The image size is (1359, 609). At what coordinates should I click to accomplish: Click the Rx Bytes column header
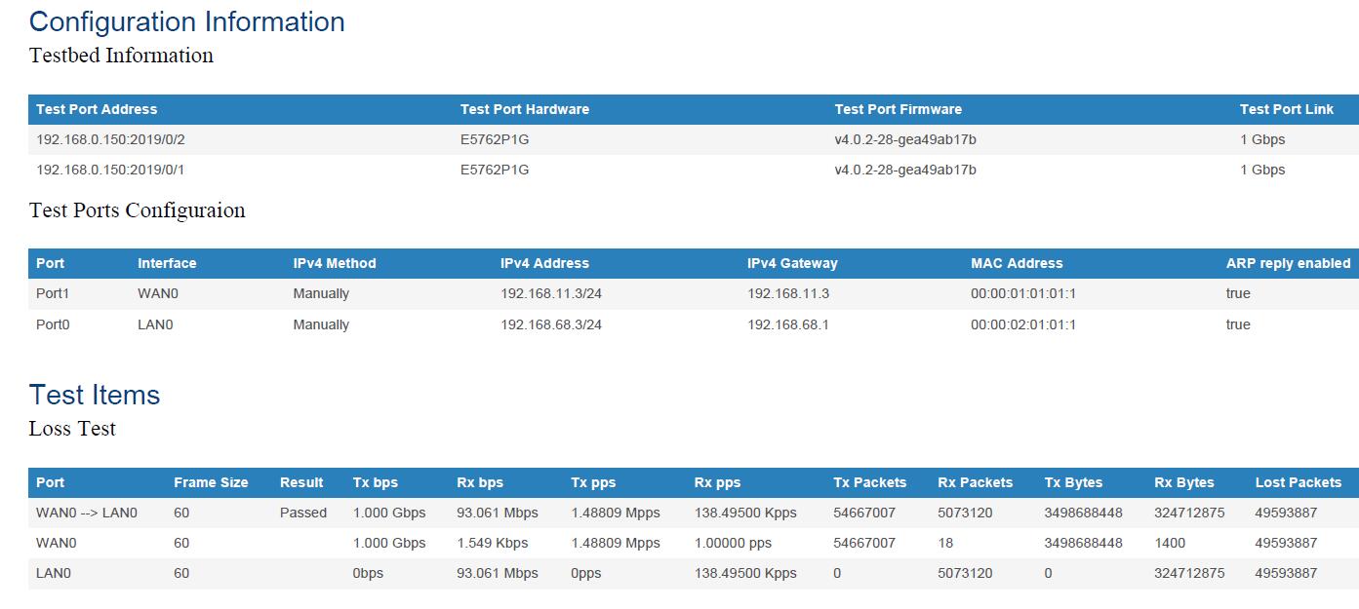tap(1184, 482)
